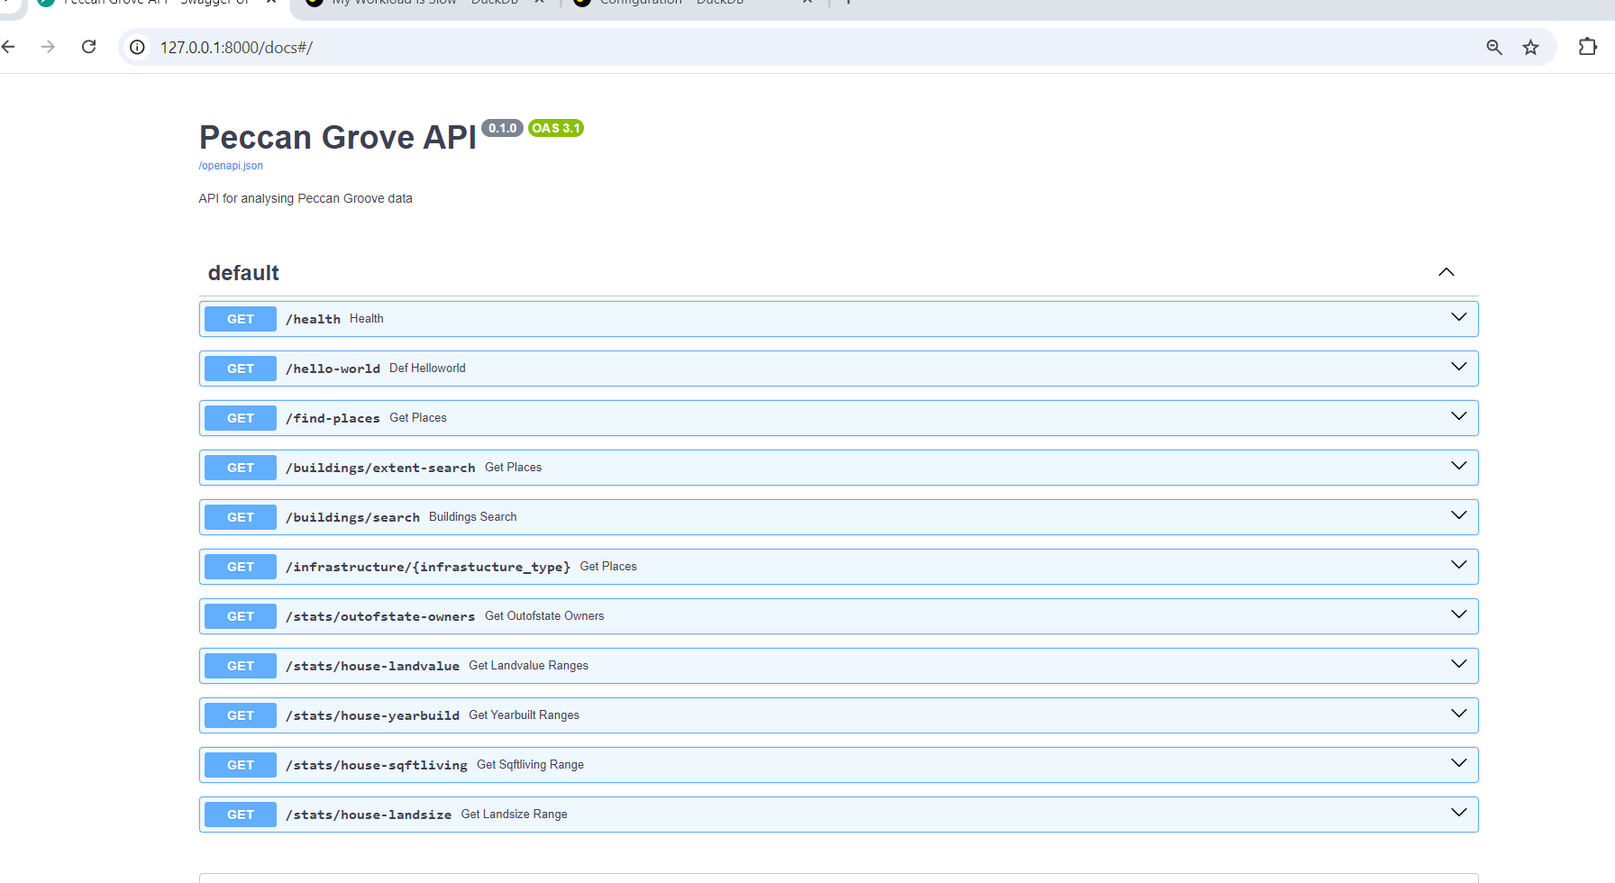Click the GET button for /stats/outofstate-owners
The image size is (1615, 883).
point(241,616)
